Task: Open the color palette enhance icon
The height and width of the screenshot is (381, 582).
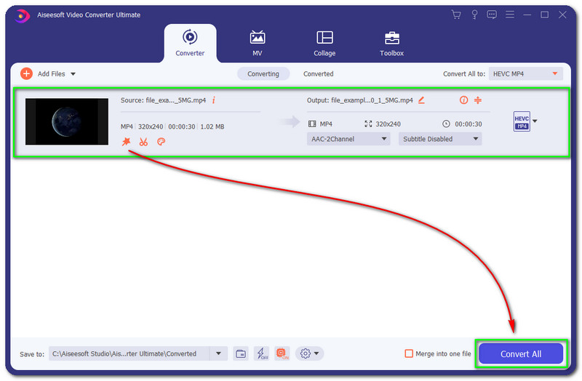Action: [161, 142]
